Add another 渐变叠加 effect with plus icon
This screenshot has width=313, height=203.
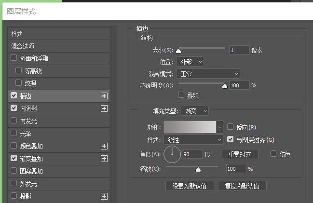(x=104, y=159)
